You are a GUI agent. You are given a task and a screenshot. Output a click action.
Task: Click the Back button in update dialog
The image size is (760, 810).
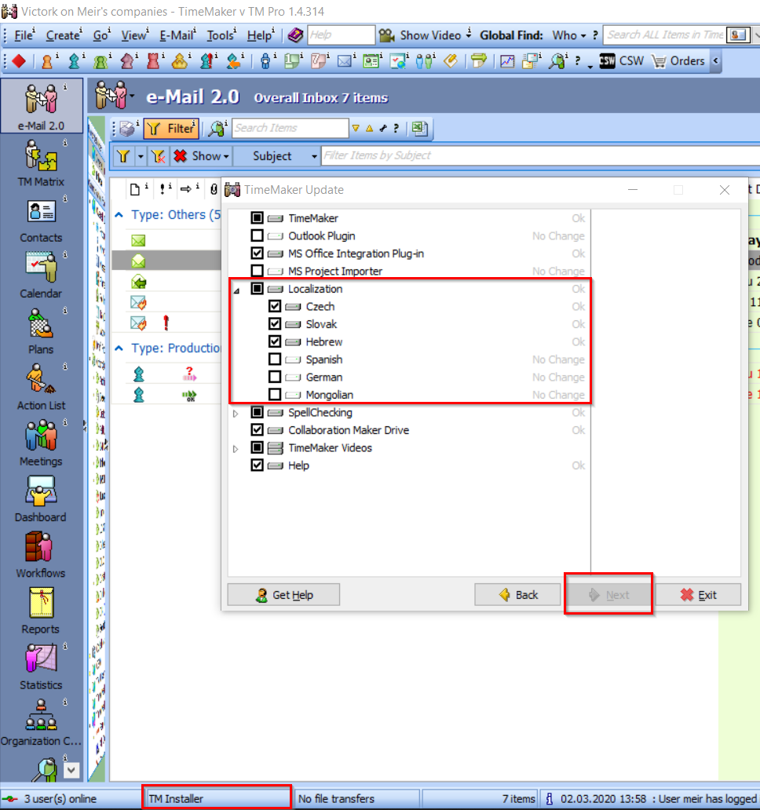(517, 595)
